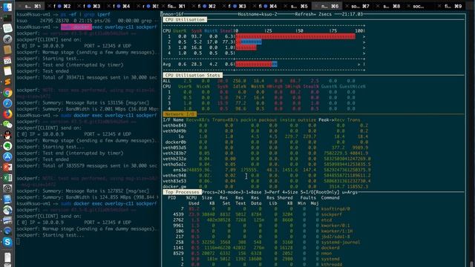Launch Firefox from the dock
The width and height of the screenshot is (475, 267).
click(x=7, y=113)
